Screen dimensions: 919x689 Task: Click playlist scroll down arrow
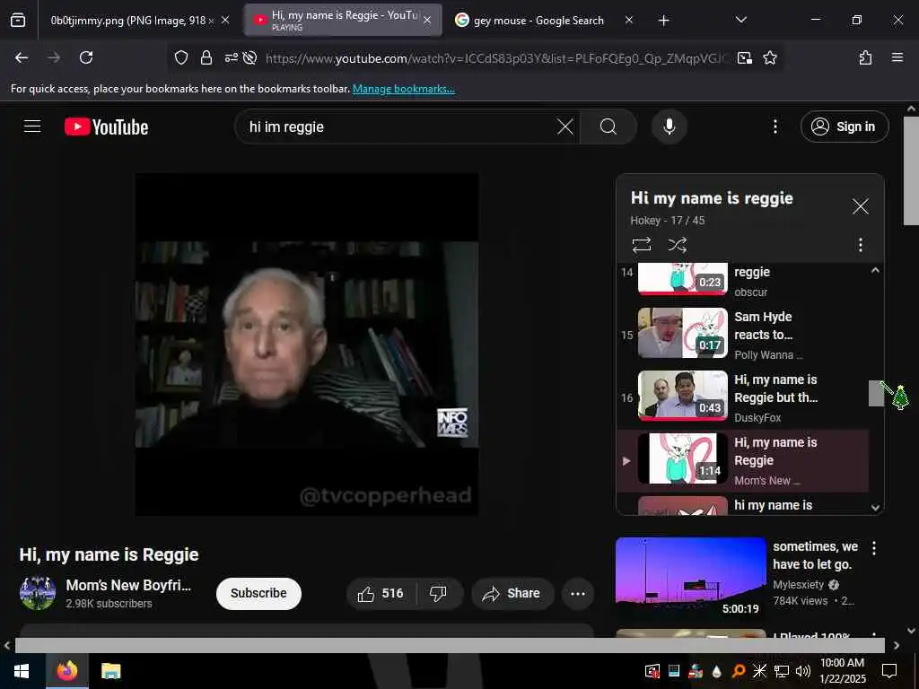[x=875, y=508]
